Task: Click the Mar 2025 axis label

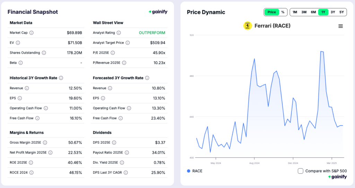Action: pos(332,163)
